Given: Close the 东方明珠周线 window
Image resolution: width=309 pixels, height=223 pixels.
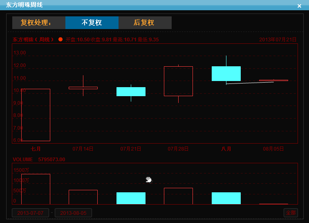Looking at the screenshot, I should [299, 6].
